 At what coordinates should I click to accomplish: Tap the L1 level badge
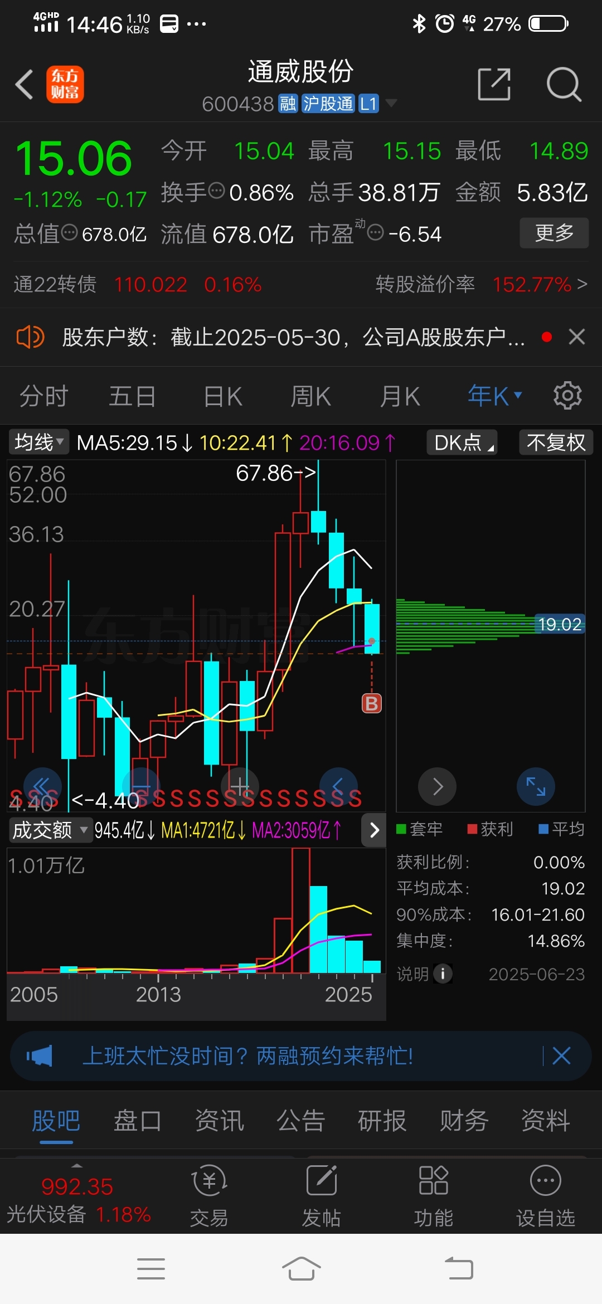368,104
